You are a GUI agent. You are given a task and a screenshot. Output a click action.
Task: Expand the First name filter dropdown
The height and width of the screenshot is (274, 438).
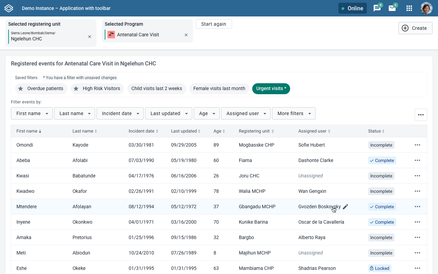click(32, 113)
